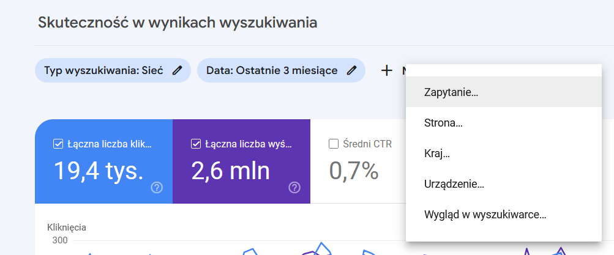
Task: Click the 2,6 mln impressions card
Action: [x=242, y=161]
